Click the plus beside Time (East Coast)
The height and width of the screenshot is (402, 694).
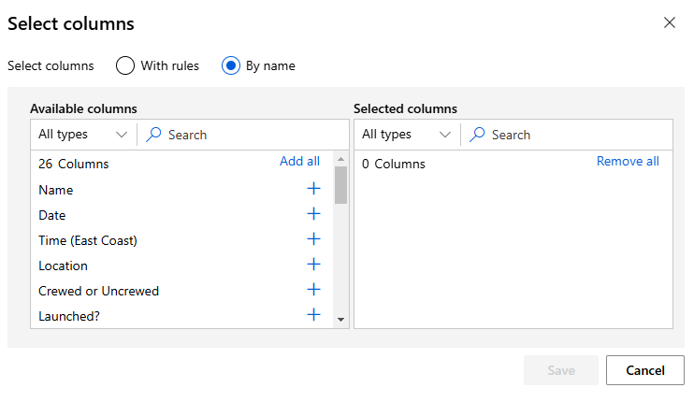[313, 238]
